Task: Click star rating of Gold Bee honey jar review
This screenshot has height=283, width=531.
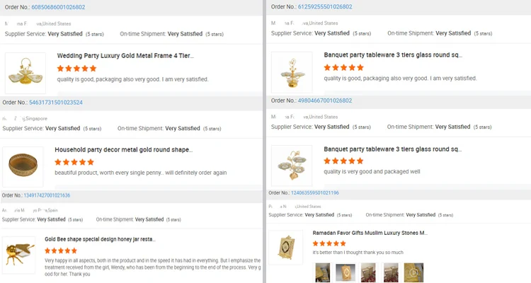Action: [61, 250]
